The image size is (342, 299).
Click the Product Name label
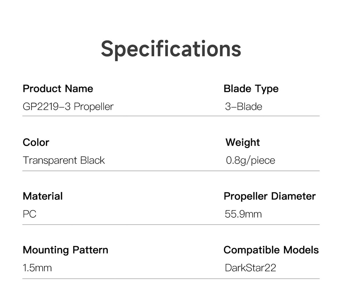pyautogui.click(x=58, y=89)
